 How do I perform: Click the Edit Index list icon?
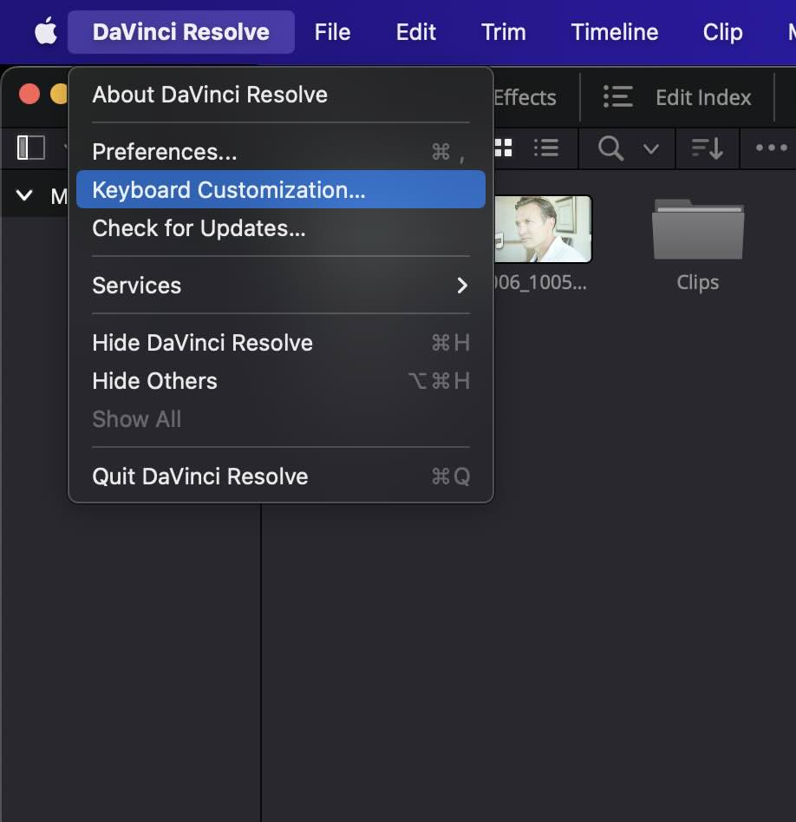coord(618,97)
